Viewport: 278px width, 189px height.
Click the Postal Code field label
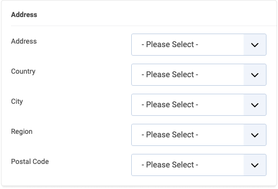point(30,161)
